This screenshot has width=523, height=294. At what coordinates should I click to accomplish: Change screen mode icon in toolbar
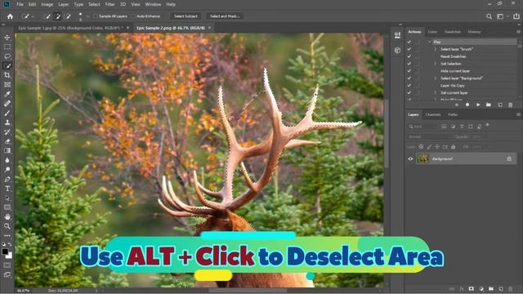[x=7, y=274]
